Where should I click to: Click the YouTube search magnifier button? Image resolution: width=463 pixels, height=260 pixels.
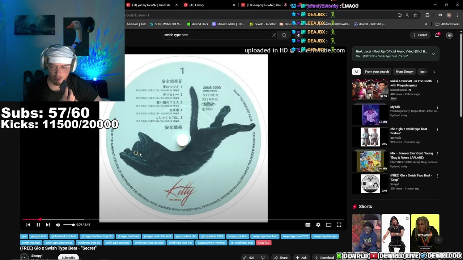coord(284,35)
